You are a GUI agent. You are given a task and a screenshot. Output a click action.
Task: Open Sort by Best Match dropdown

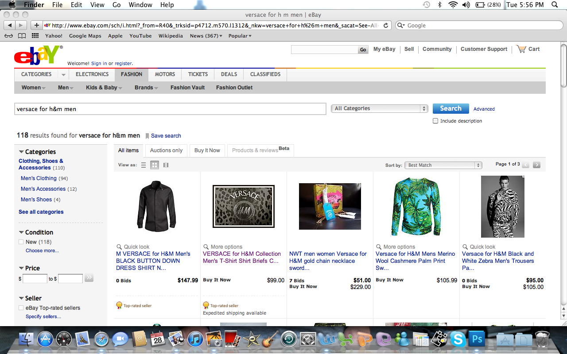click(444, 165)
